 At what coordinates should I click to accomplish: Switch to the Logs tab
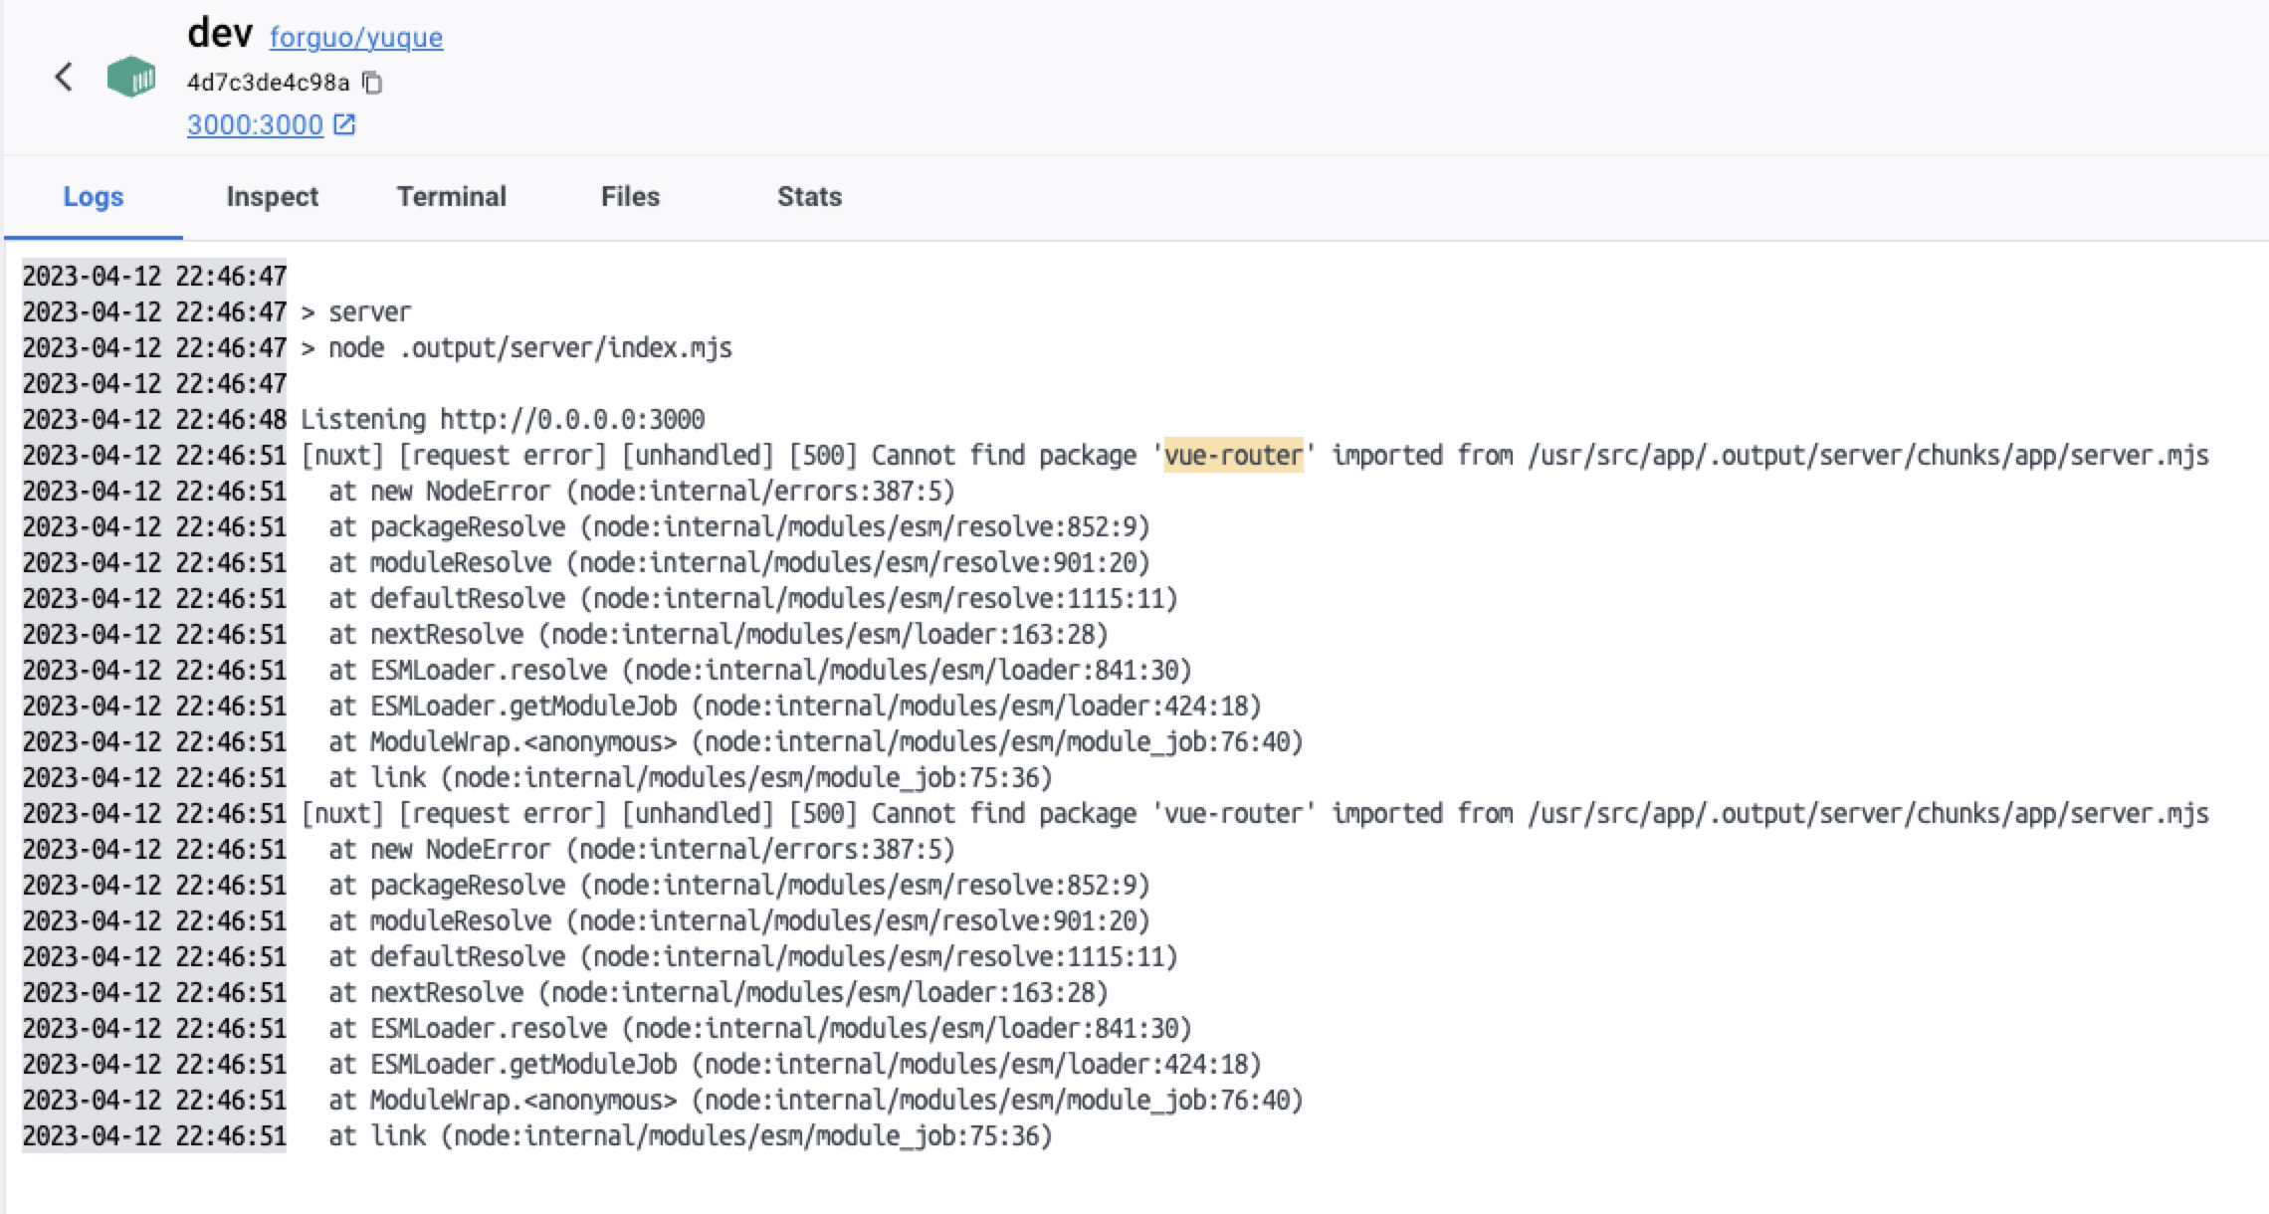click(x=94, y=197)
